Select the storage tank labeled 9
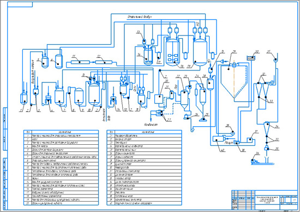Image resolution: width=300 pixels, height=212 pixels. point(79,97)
